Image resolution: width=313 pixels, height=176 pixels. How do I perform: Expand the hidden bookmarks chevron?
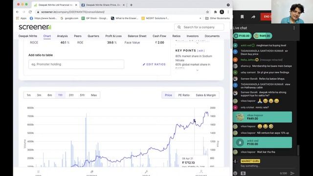pos(200,18)
